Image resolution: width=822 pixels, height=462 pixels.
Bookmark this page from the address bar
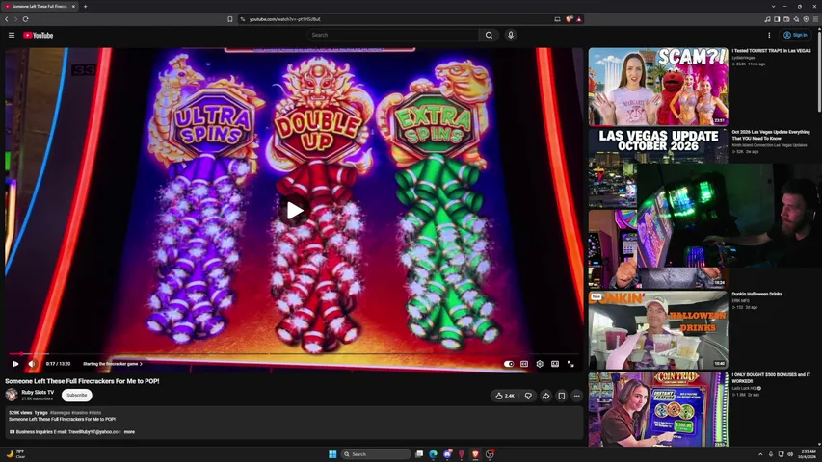click(x=230, y=19)
